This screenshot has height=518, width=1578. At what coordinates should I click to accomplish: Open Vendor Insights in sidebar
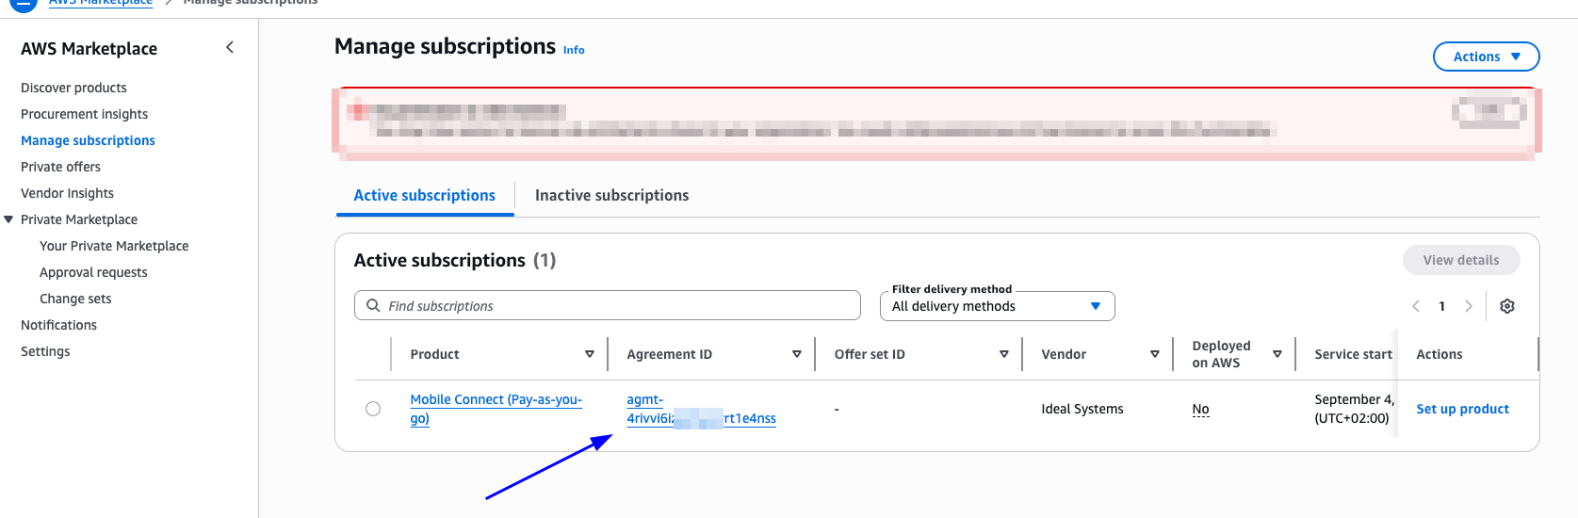pos(67,193)
